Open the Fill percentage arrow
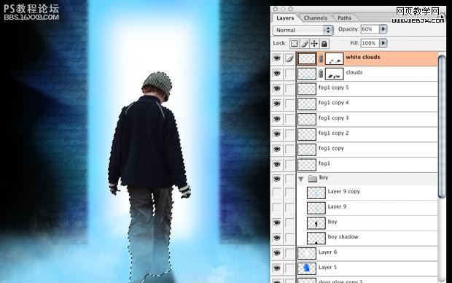 (x=383, y=43)
